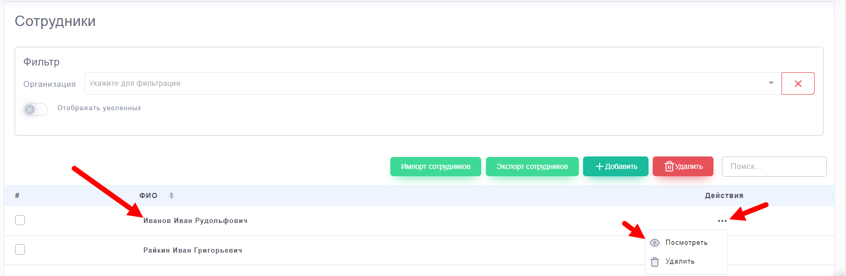Click the Действия column header

pyautogui.click(x=724, y=196)
